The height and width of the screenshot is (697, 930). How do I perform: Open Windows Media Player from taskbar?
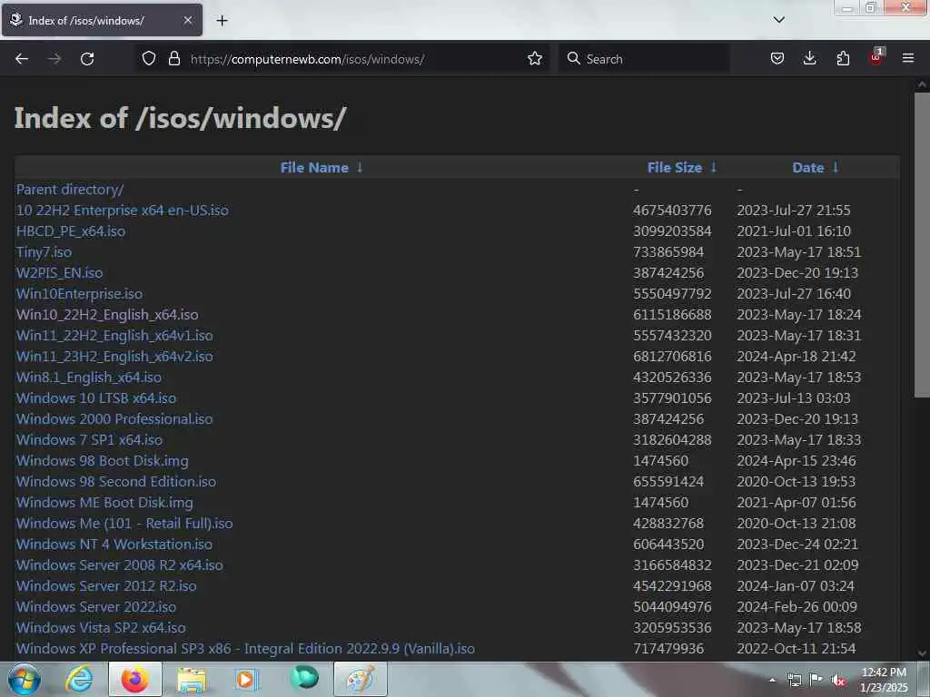(x=245, y=679)
